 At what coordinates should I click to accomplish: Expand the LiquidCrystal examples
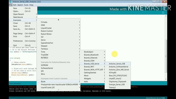coord(59,28)
